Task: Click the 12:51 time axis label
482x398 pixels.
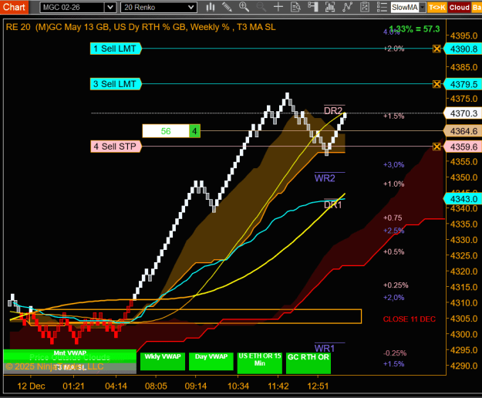Action: [x=318, y=386]
